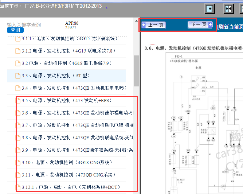The height and width of the screenshot is (194, 243).
Task: Click the tree panel scroll-up arrow
Action: pyautogui.click(x=136, y=21)
